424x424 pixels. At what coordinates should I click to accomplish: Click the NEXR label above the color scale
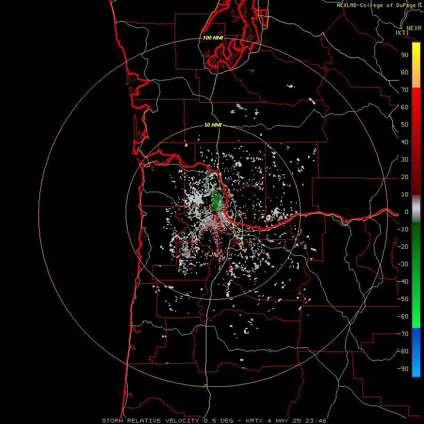click(x=414, y=28)
